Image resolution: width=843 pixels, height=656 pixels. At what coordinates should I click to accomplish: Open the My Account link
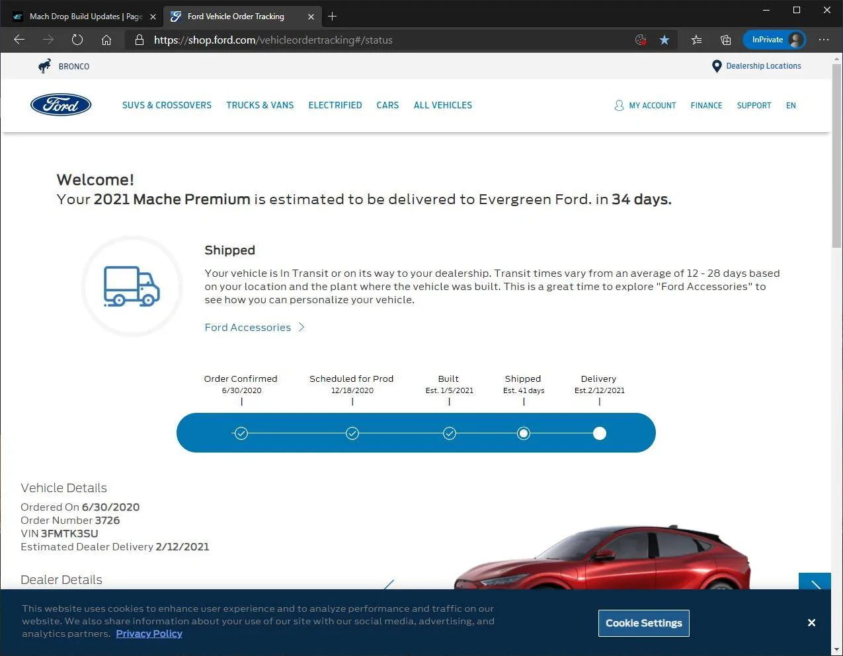pos(653,106)
